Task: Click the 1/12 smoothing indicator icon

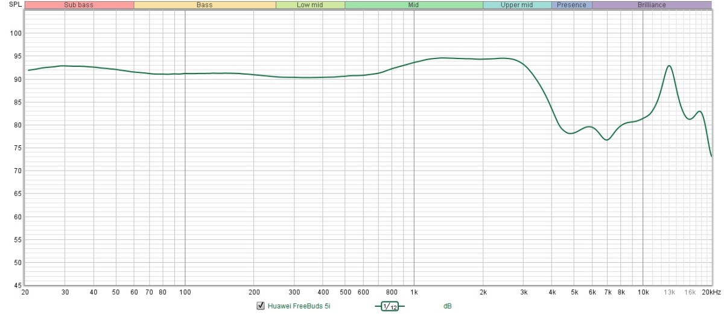Action: [x=389, y=306]
